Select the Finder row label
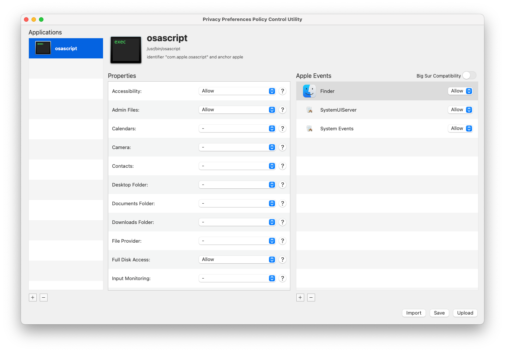Image resolution: width=505 pixels, height=352 pixels. (327, 91)
